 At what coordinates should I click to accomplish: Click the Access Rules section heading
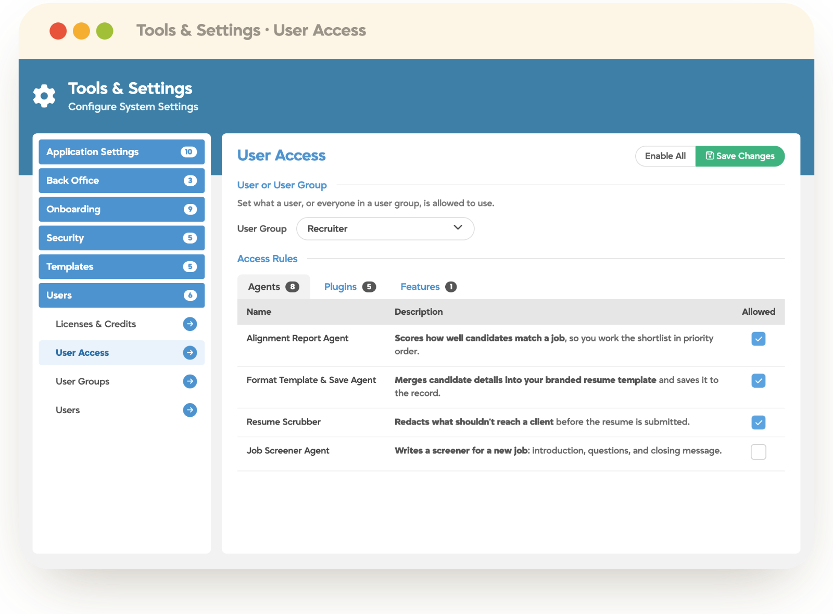point(267,259)
